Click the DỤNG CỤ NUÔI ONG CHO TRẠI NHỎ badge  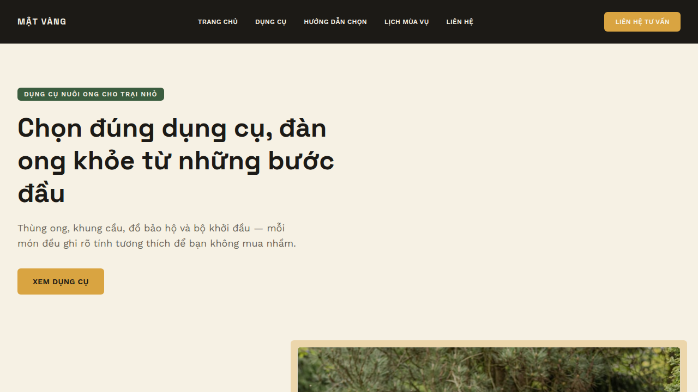(91, 94)
